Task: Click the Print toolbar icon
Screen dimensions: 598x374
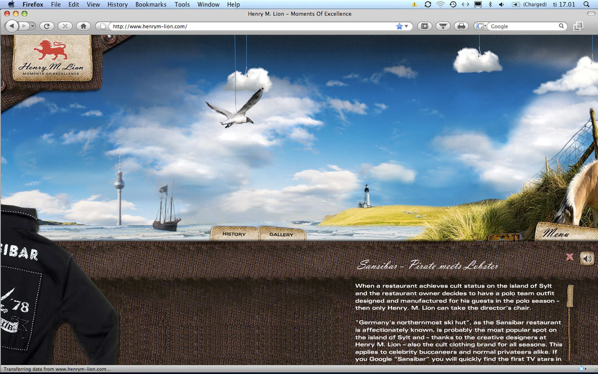Action: (x=461, y=26)
